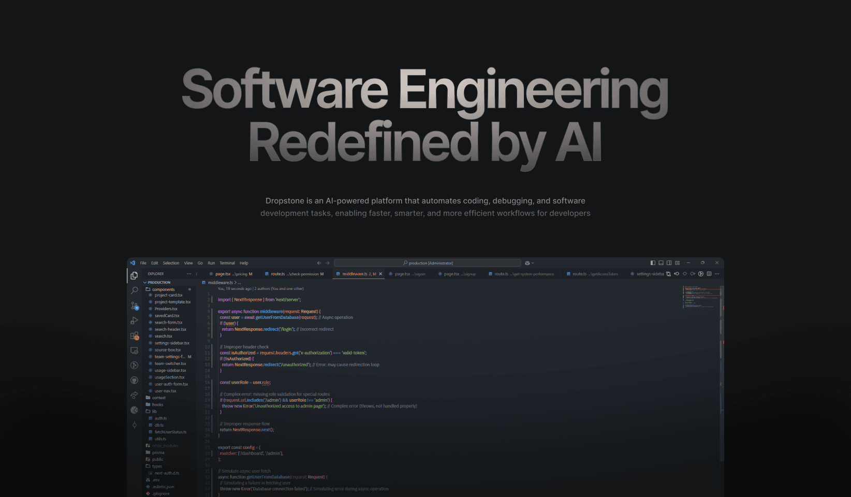Viewport: 851px width, 497px height.
Task: Click the circular run icon in editor toolbar
Action: click(x=701, y=274)
